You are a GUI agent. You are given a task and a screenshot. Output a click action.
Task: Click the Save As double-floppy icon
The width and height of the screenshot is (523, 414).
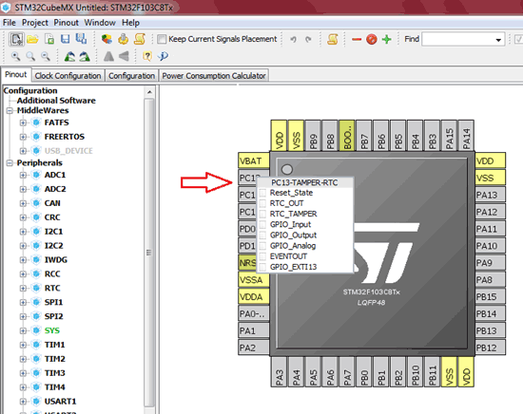[81, 39]
